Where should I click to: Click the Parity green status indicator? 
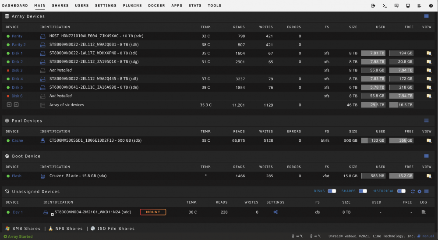[x=8, y=36]
